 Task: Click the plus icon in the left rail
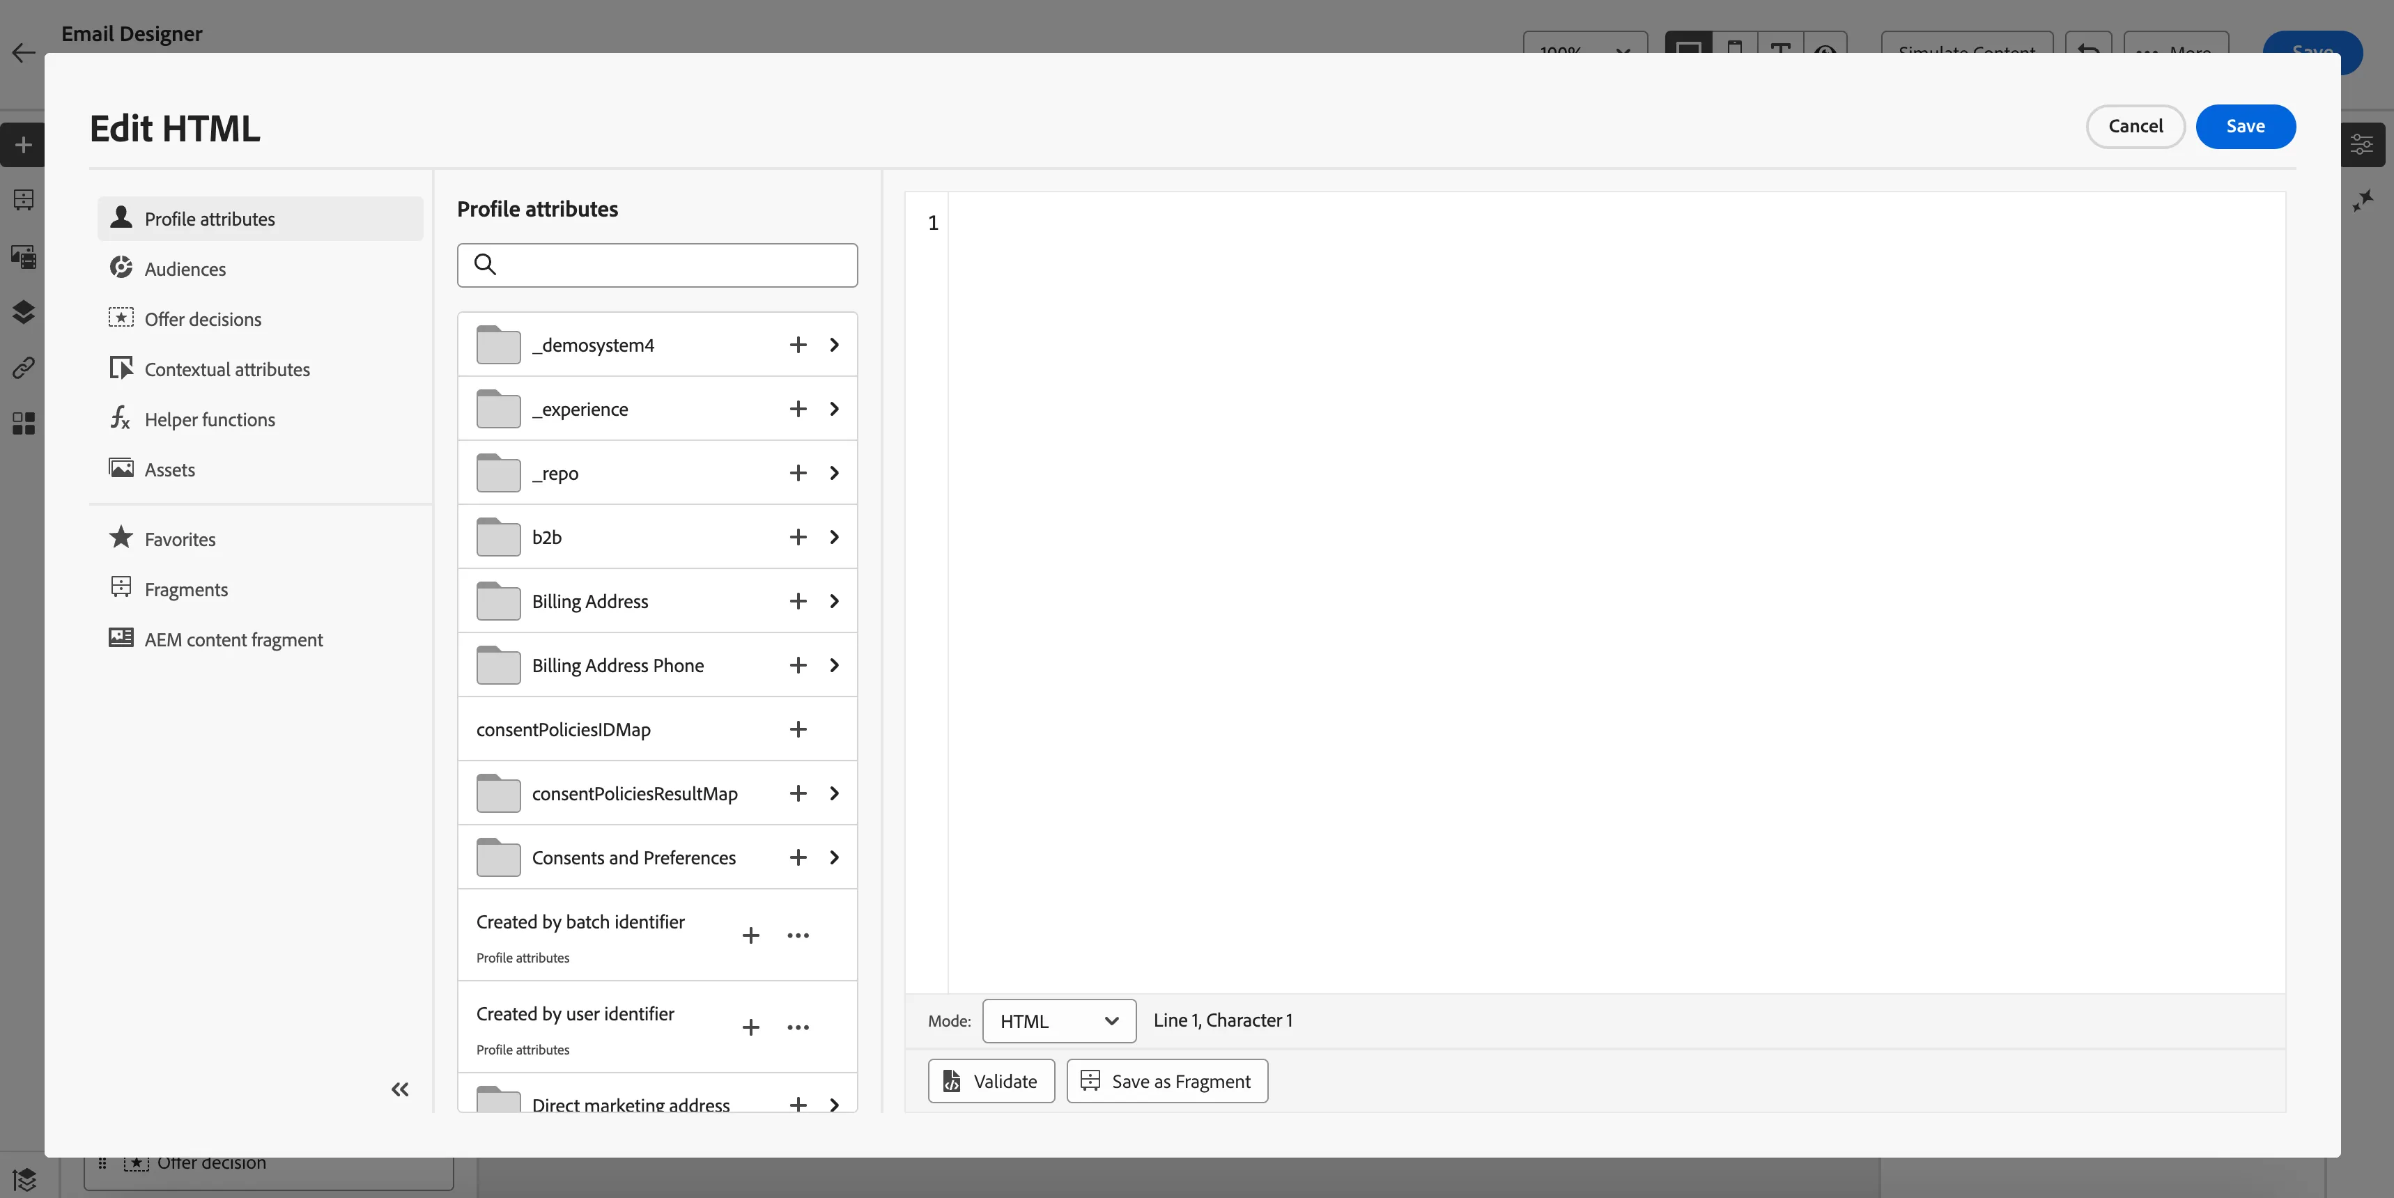[x=23, y=145]
